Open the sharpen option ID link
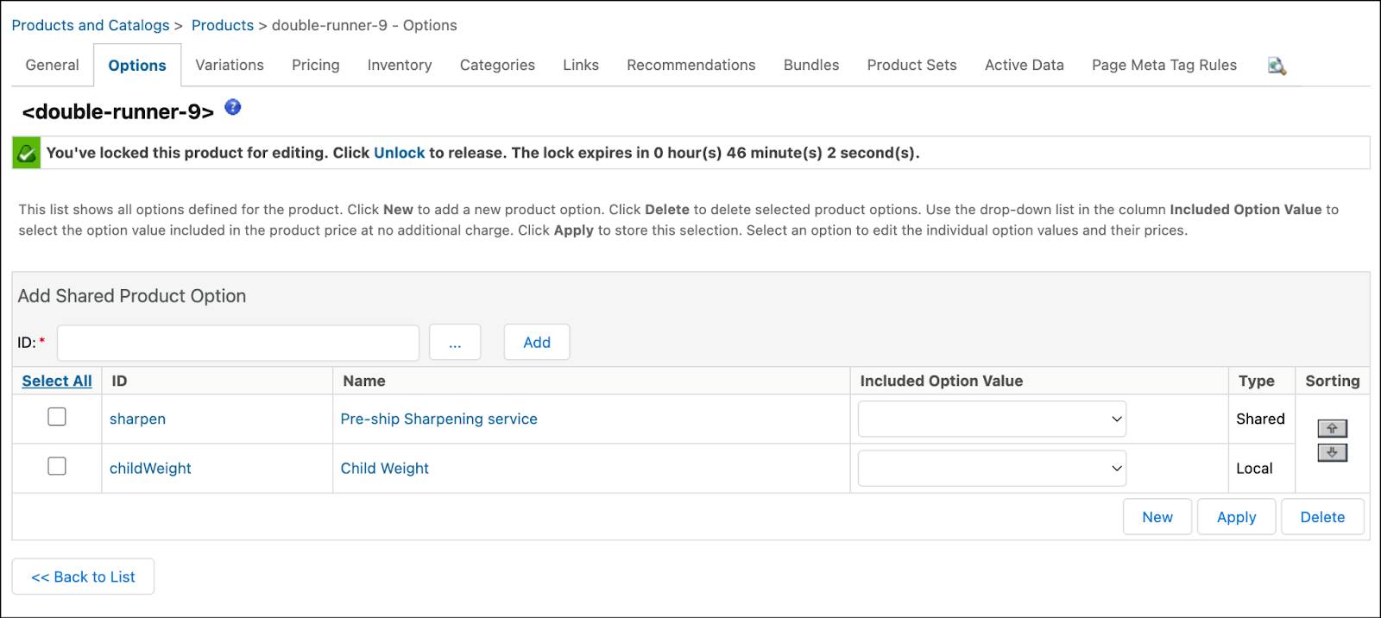Viewport: 1381px width, 618px height. tap(137, 419)
